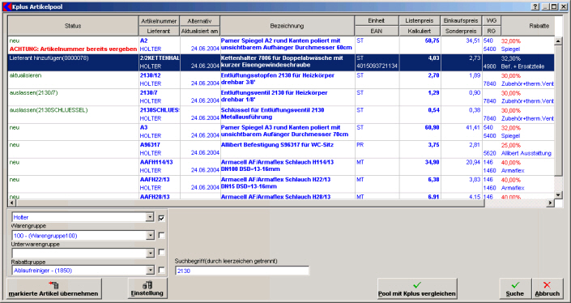The height and width of the screenshot is (303, 571).
Task: Enable the Warengruppe filter checkbox
Action: 162,236
